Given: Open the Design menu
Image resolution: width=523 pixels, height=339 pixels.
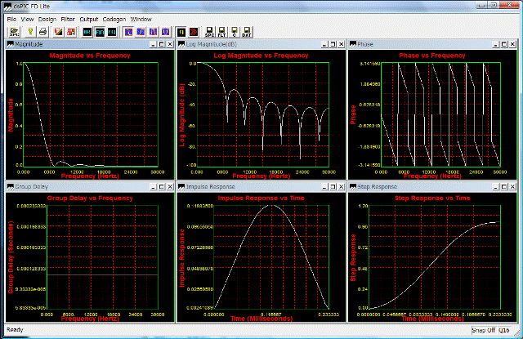Looking at the screenshot, I should [47, 17].
